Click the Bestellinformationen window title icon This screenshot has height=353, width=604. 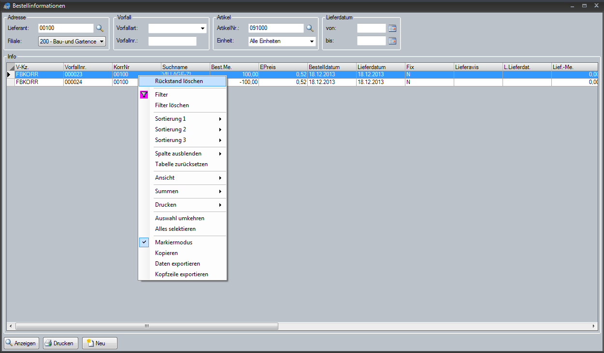(7, 6)
